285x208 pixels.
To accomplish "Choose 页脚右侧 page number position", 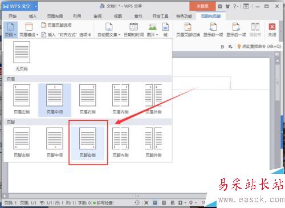I will point(88,142).
